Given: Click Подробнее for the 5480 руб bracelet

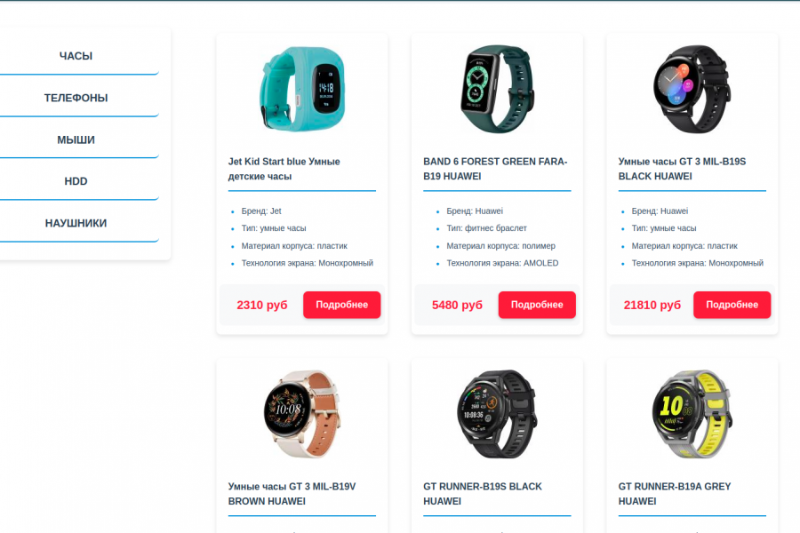Looking at the screenshot, I should (537, 305).
